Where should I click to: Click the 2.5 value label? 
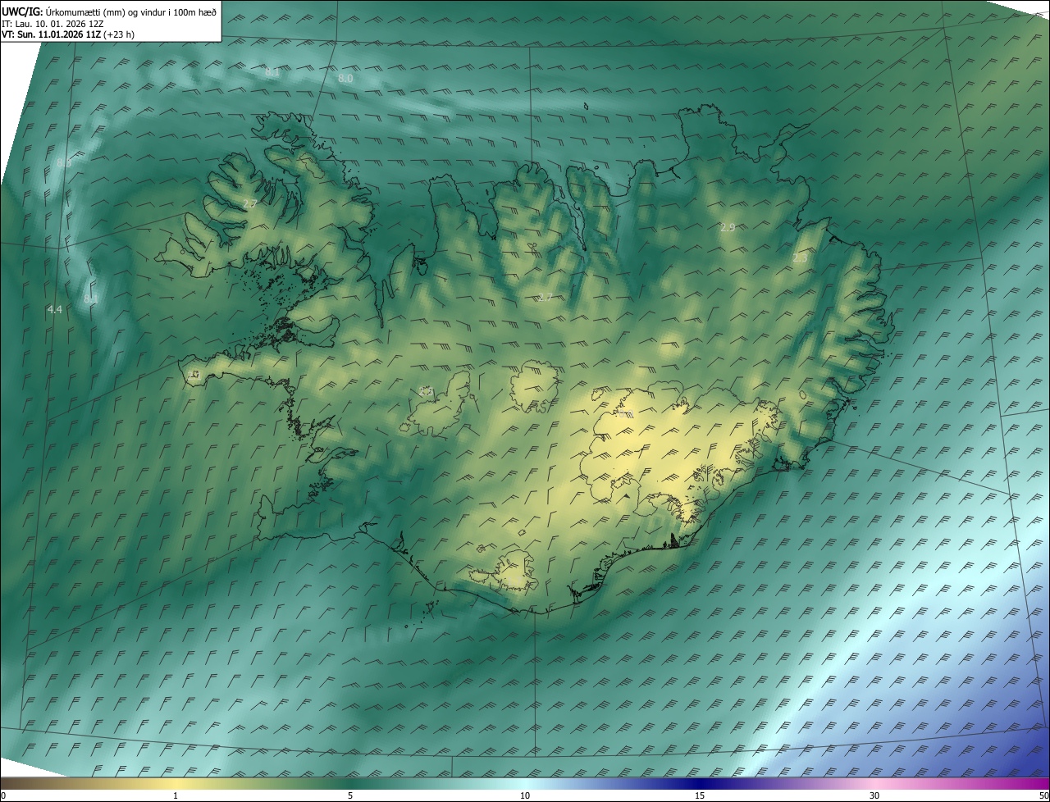(426, 391)
